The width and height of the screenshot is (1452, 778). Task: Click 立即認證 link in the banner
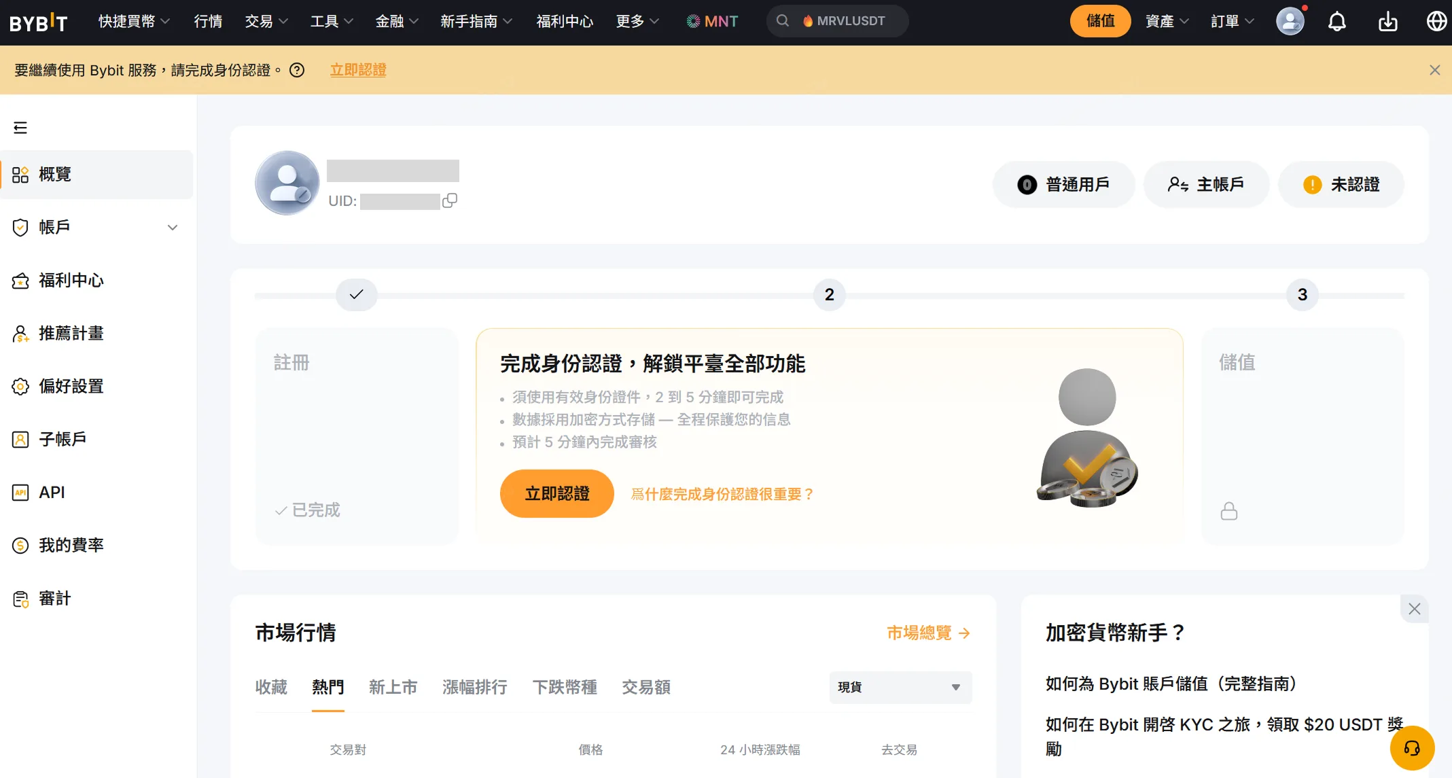pos(358,70)
